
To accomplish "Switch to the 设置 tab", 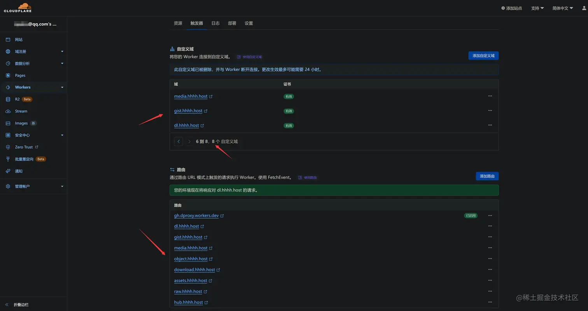I will coord(249,23).
